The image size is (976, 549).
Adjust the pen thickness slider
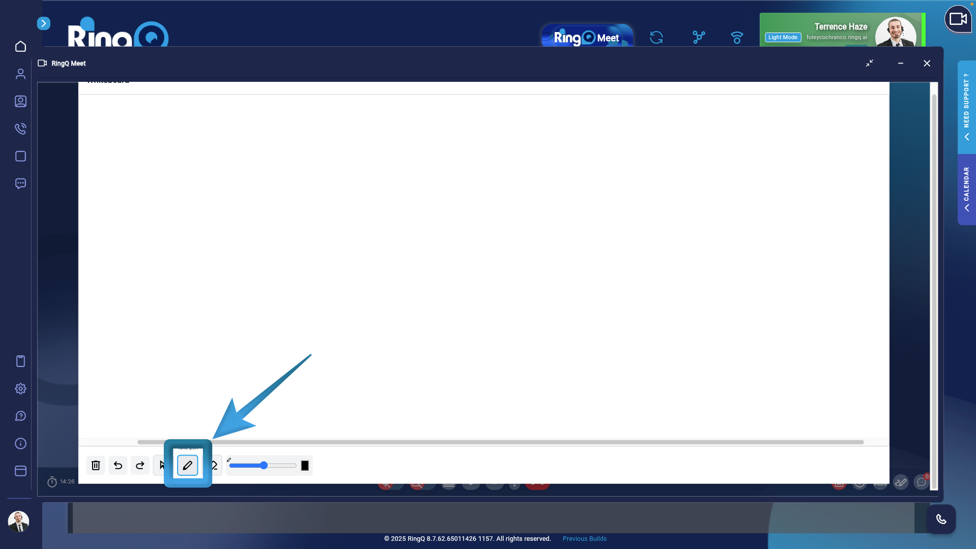(263, 465)
